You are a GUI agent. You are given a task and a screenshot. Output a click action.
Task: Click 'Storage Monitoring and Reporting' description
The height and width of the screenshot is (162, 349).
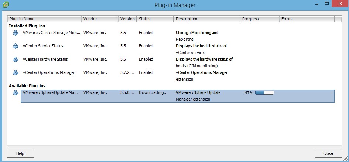tap(197, 36)
